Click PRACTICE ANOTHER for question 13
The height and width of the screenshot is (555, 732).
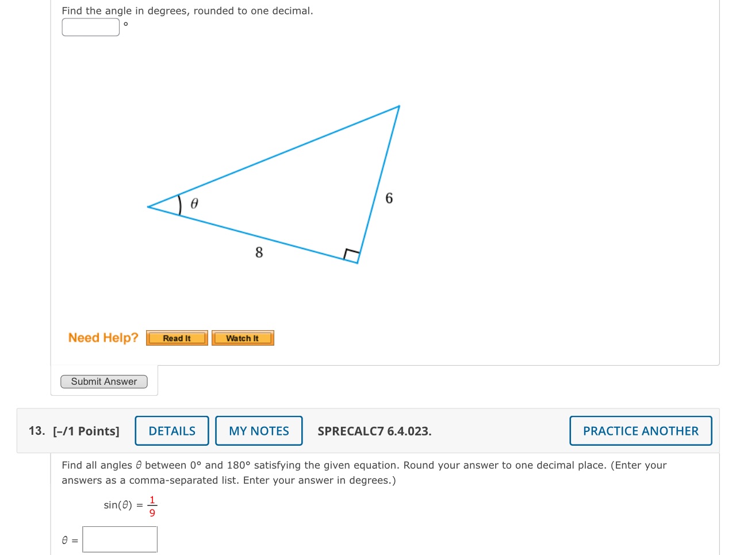pos(640,431)
